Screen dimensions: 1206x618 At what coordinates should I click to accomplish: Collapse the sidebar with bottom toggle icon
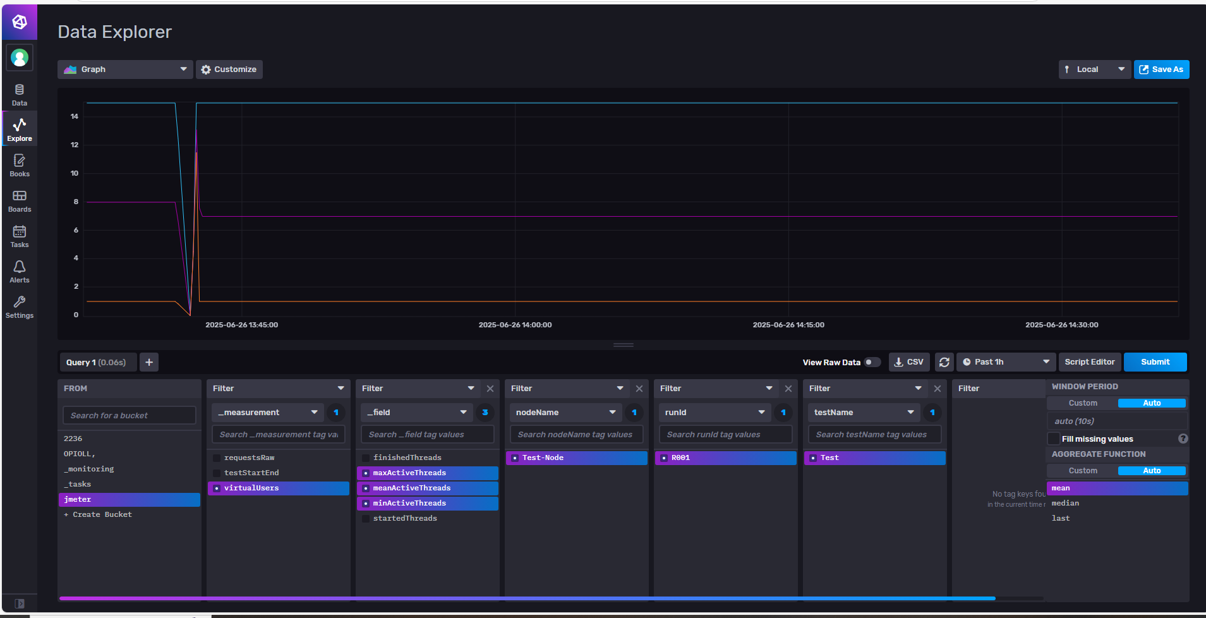point(20,603)
